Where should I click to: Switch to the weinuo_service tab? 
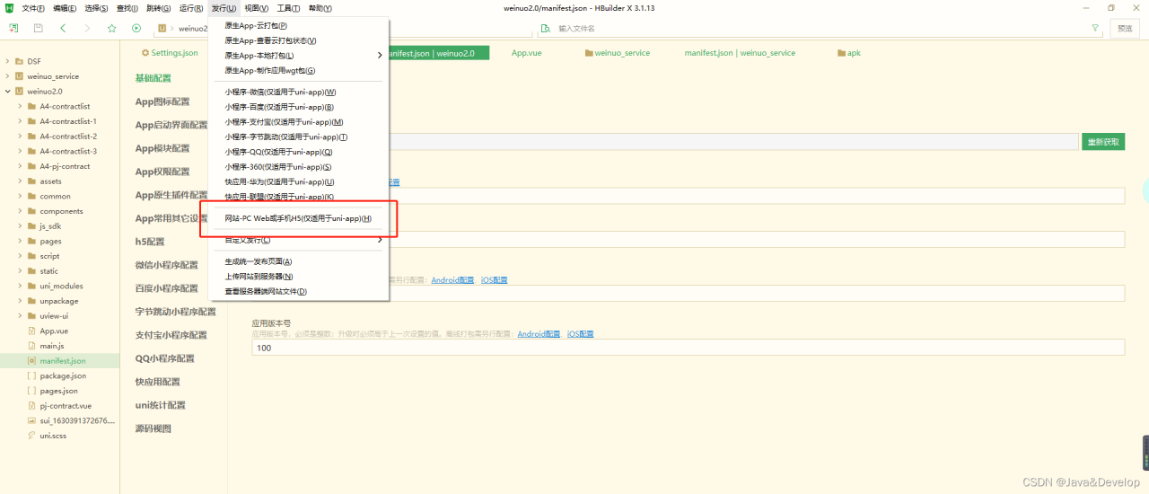pyautogui.click(x=618, y=53)
